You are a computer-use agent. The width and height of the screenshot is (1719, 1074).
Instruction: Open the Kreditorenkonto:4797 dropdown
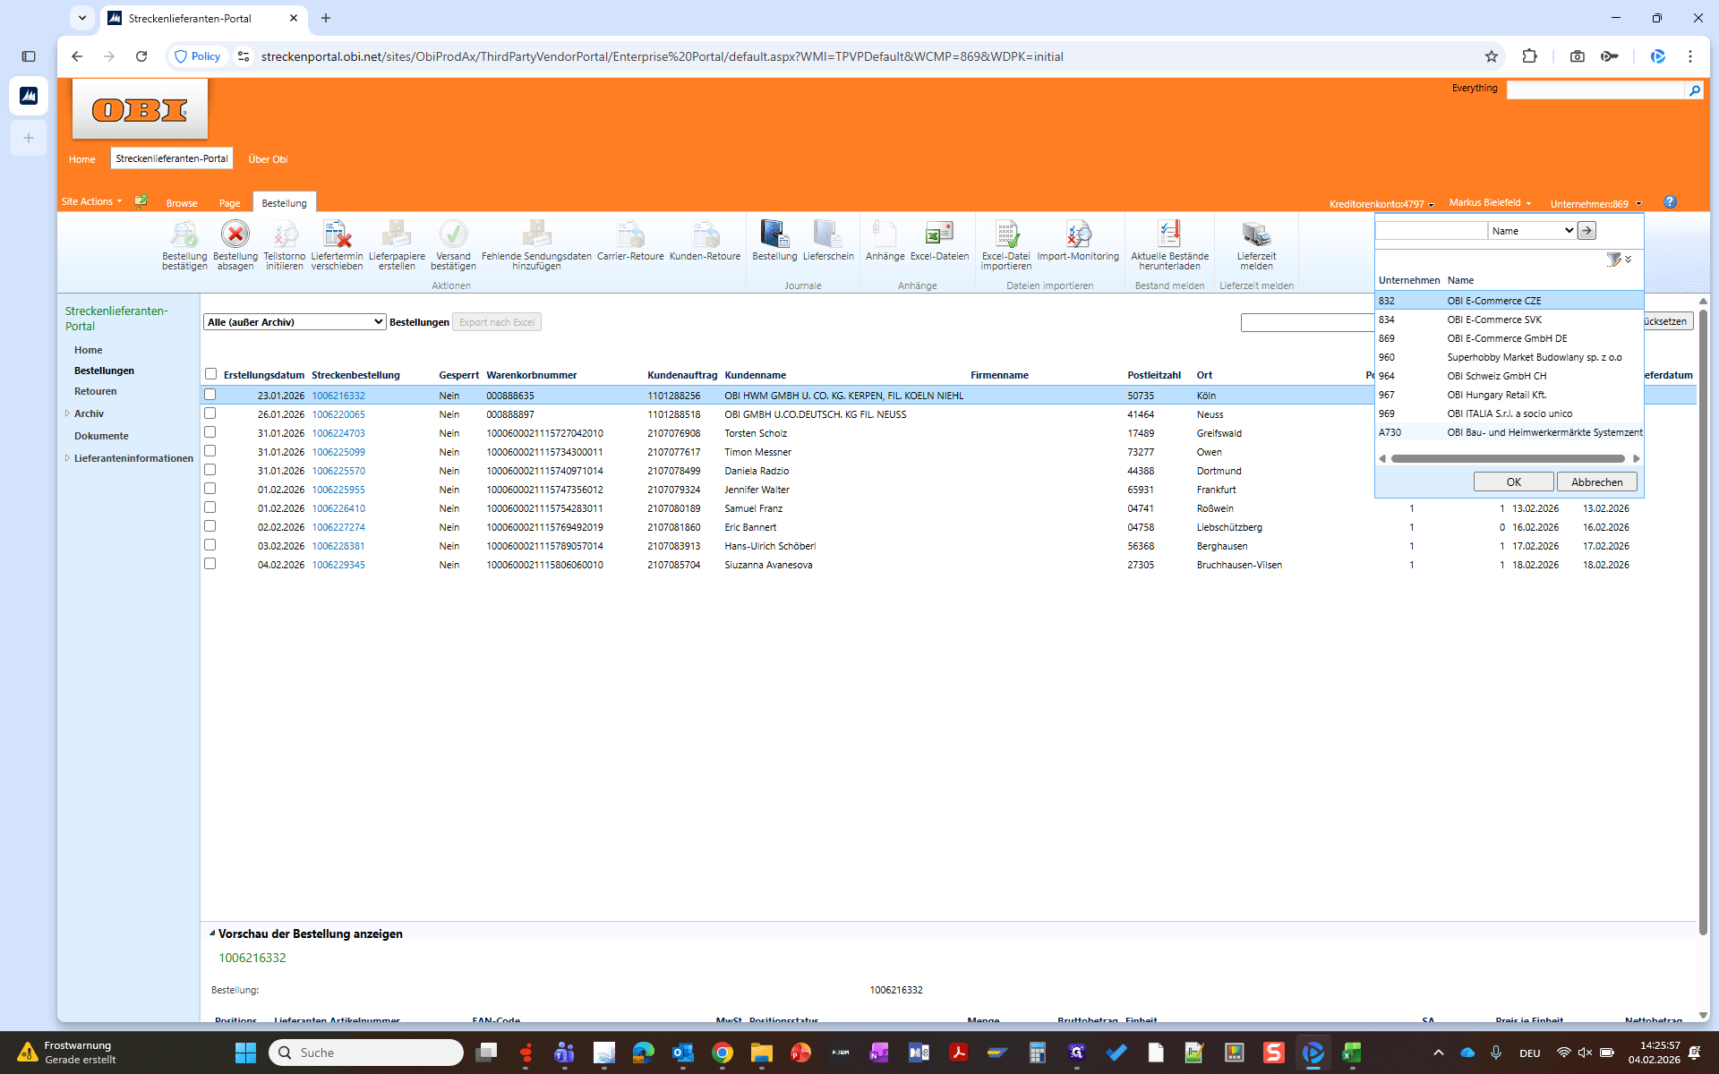[x=1381, y=204]
